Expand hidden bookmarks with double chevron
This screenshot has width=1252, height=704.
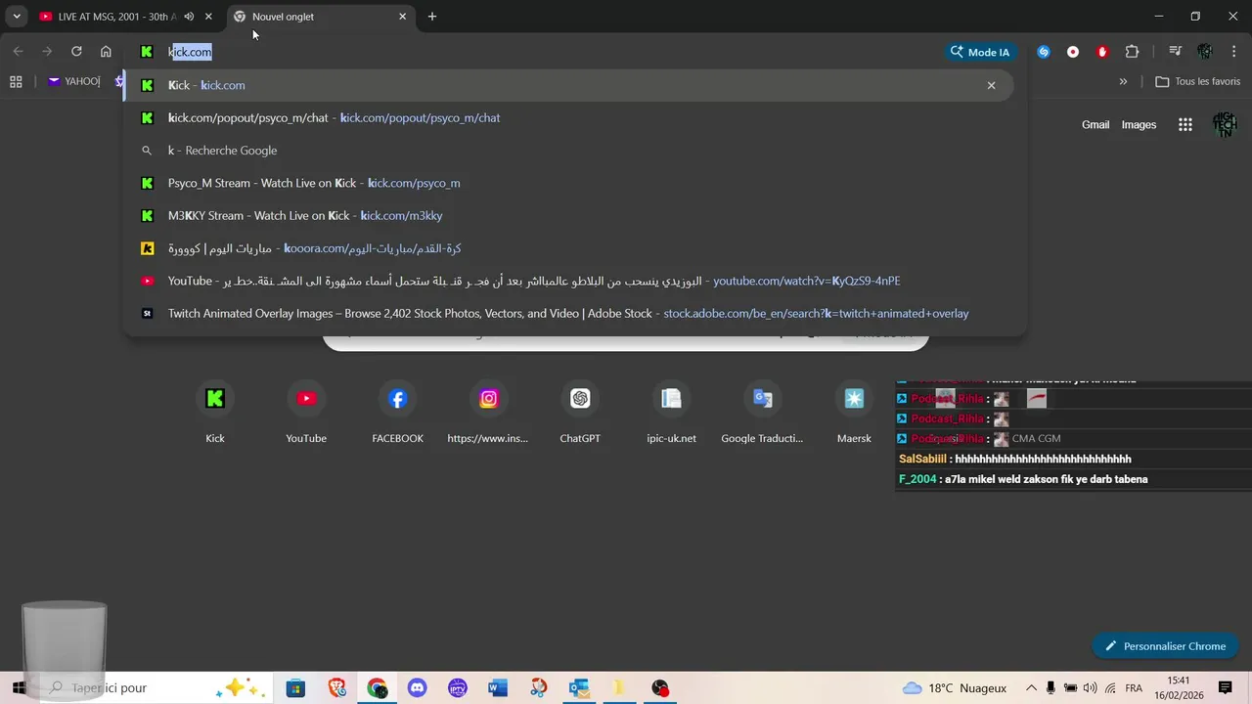coord(1123,82)
